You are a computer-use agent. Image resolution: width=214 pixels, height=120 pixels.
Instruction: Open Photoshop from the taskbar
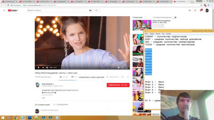click(x=30, y=118)
